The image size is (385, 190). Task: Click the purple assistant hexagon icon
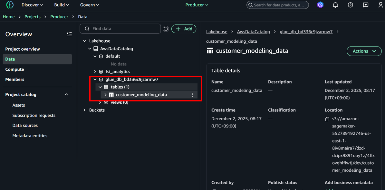320,5
